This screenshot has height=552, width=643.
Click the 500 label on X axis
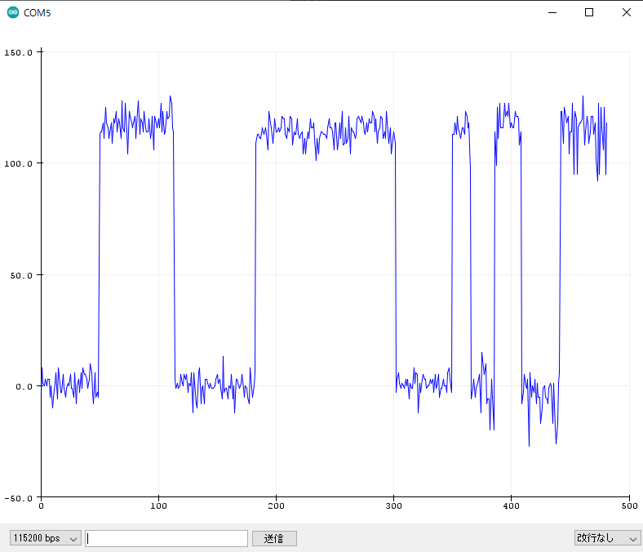click(628, 506)
